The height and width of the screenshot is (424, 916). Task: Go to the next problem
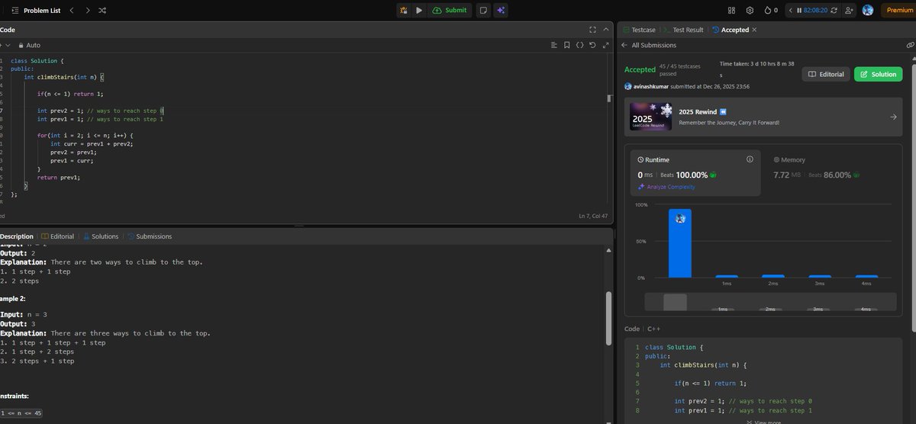[87, 10]
